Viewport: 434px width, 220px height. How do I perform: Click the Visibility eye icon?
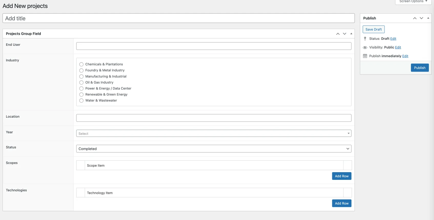pos(365,47)
